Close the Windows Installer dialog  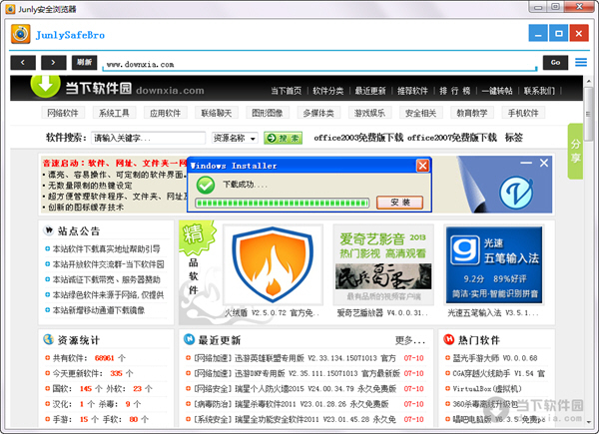pyautogui.click(x=422, y=166)
